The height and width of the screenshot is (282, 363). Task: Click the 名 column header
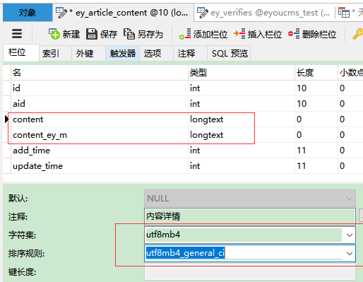point(100,73)
